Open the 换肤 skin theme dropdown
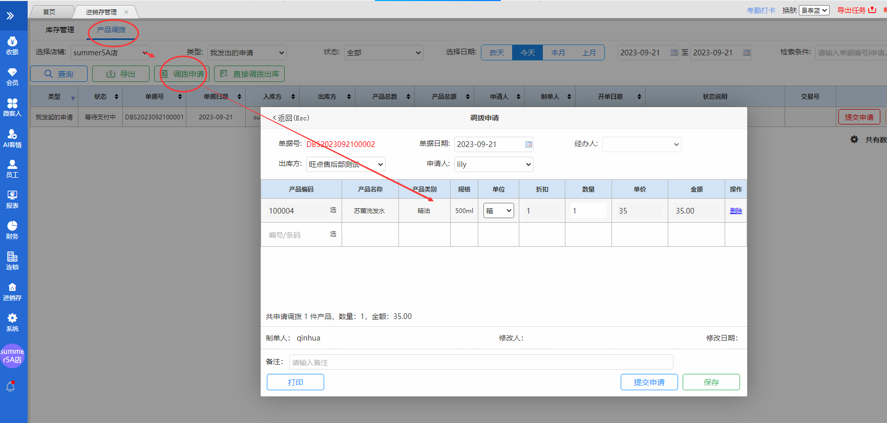 [x=814, y=10]
